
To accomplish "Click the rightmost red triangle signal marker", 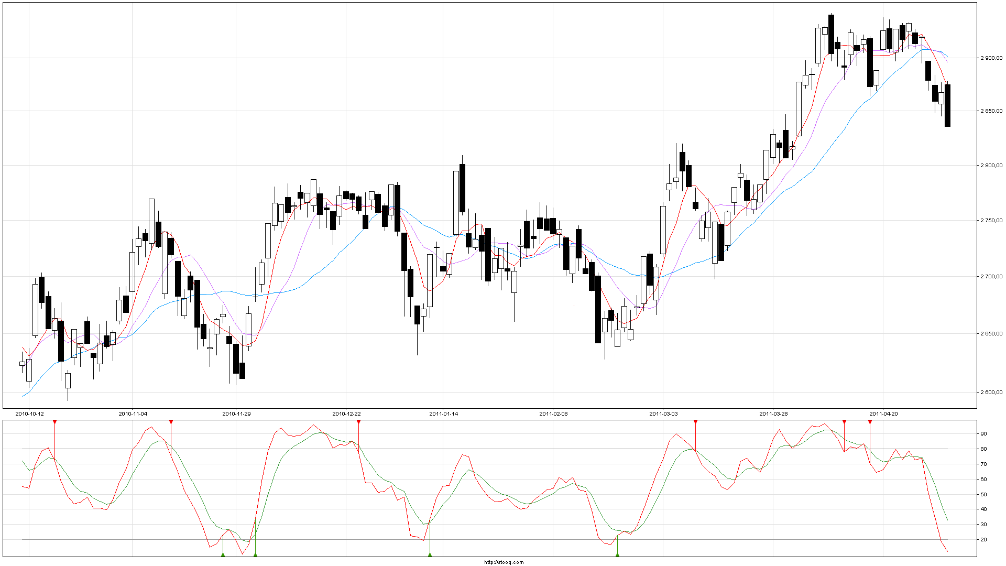I will [x=870, y=422].
